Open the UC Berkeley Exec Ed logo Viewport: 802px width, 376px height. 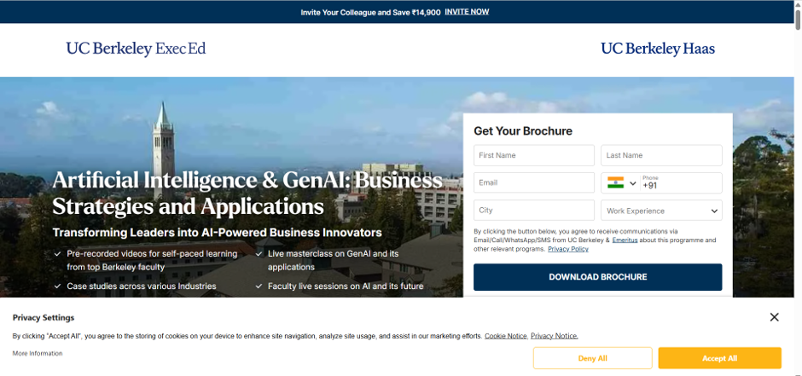tap(136, 49)
